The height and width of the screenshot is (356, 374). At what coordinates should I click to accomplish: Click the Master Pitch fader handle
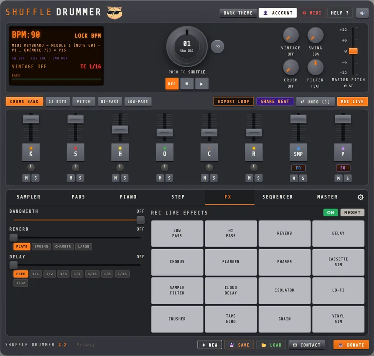[x=353, y=51]
